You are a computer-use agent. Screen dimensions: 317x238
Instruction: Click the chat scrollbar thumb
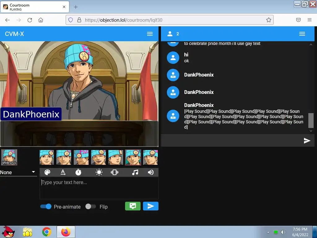pyautogui.click(x=311, y=121)
